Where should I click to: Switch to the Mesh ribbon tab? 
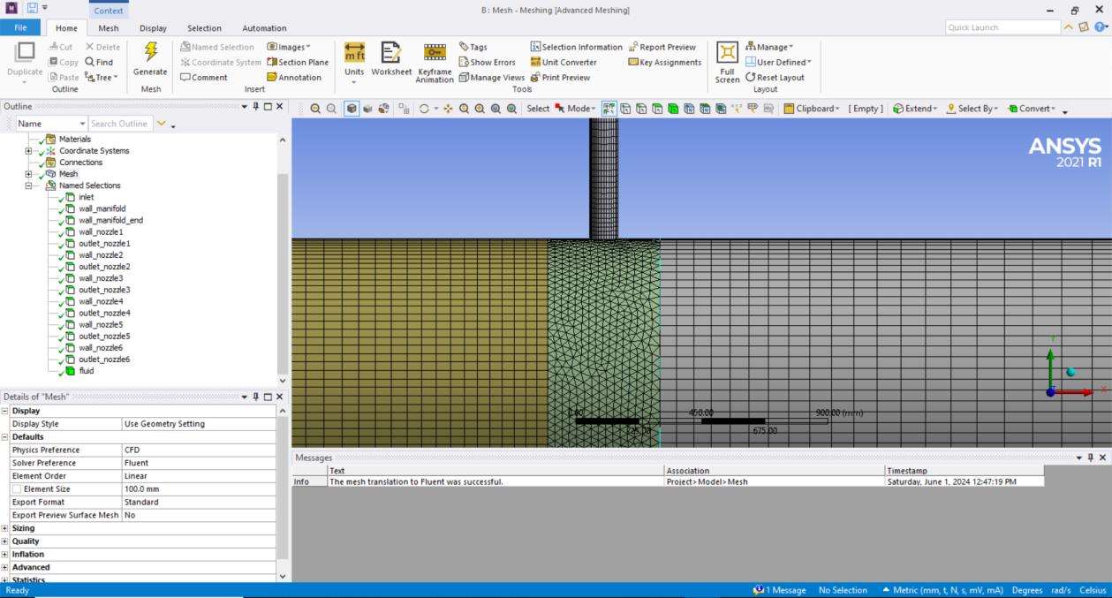pos(108,28)
